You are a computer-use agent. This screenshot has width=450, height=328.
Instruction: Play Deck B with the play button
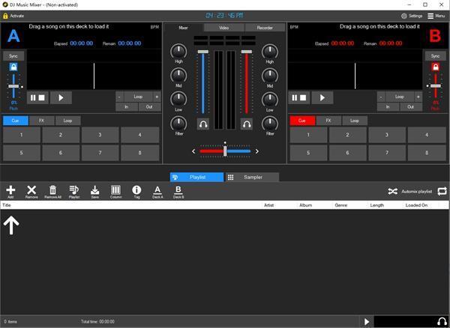click(322, 97)
